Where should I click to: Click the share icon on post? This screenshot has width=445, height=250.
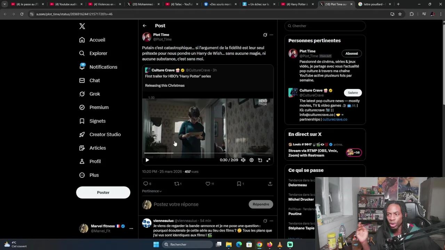(270, 184)
